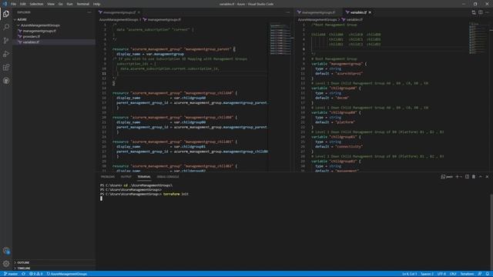The height and width of the screenshot is (277, 493).
Task: Click the right editor minimap
Action: click(x=479, y=38)
